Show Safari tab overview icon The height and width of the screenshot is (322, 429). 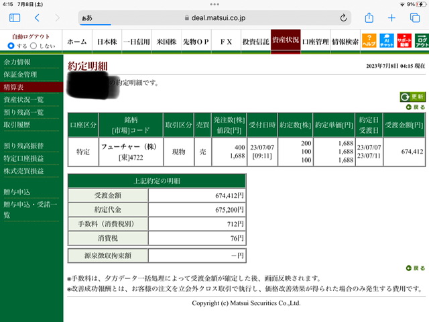pos(415,18)
